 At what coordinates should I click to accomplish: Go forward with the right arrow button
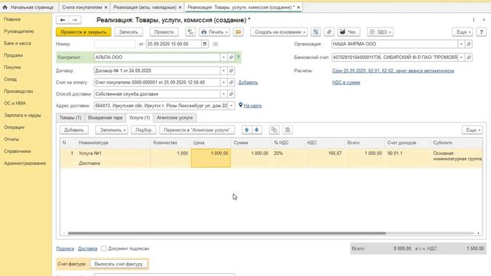[x=74, y=20]
